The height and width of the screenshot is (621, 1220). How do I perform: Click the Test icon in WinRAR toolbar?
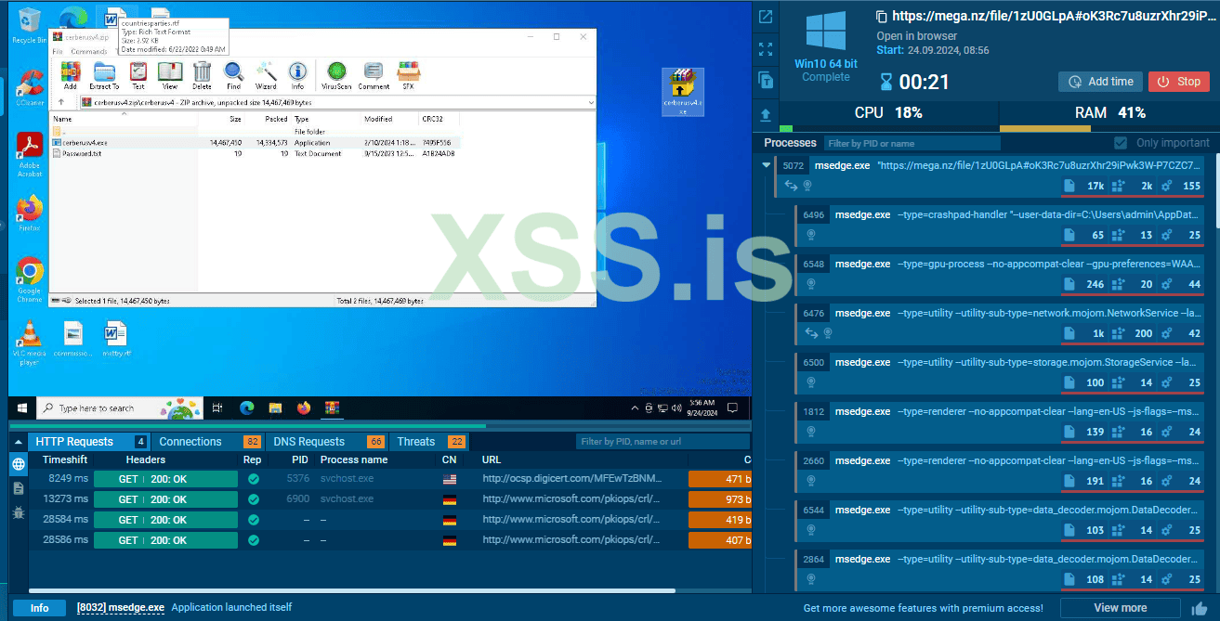pos(138,74)
